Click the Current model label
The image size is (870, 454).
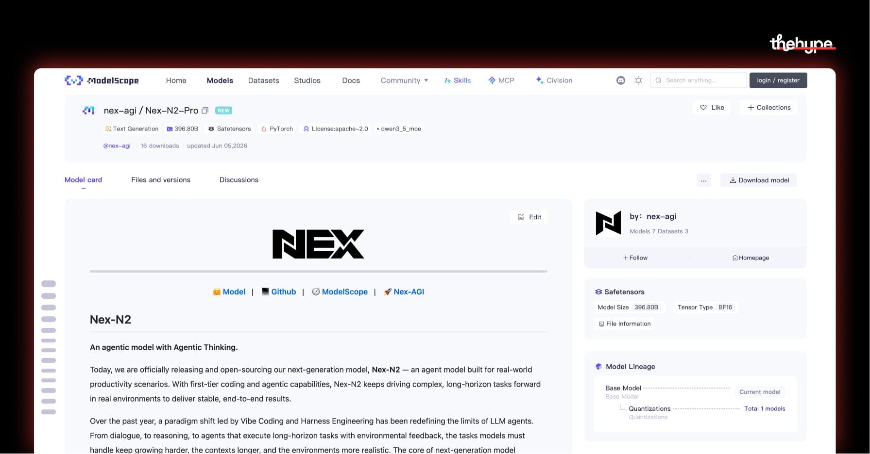[x=760, y=392]
